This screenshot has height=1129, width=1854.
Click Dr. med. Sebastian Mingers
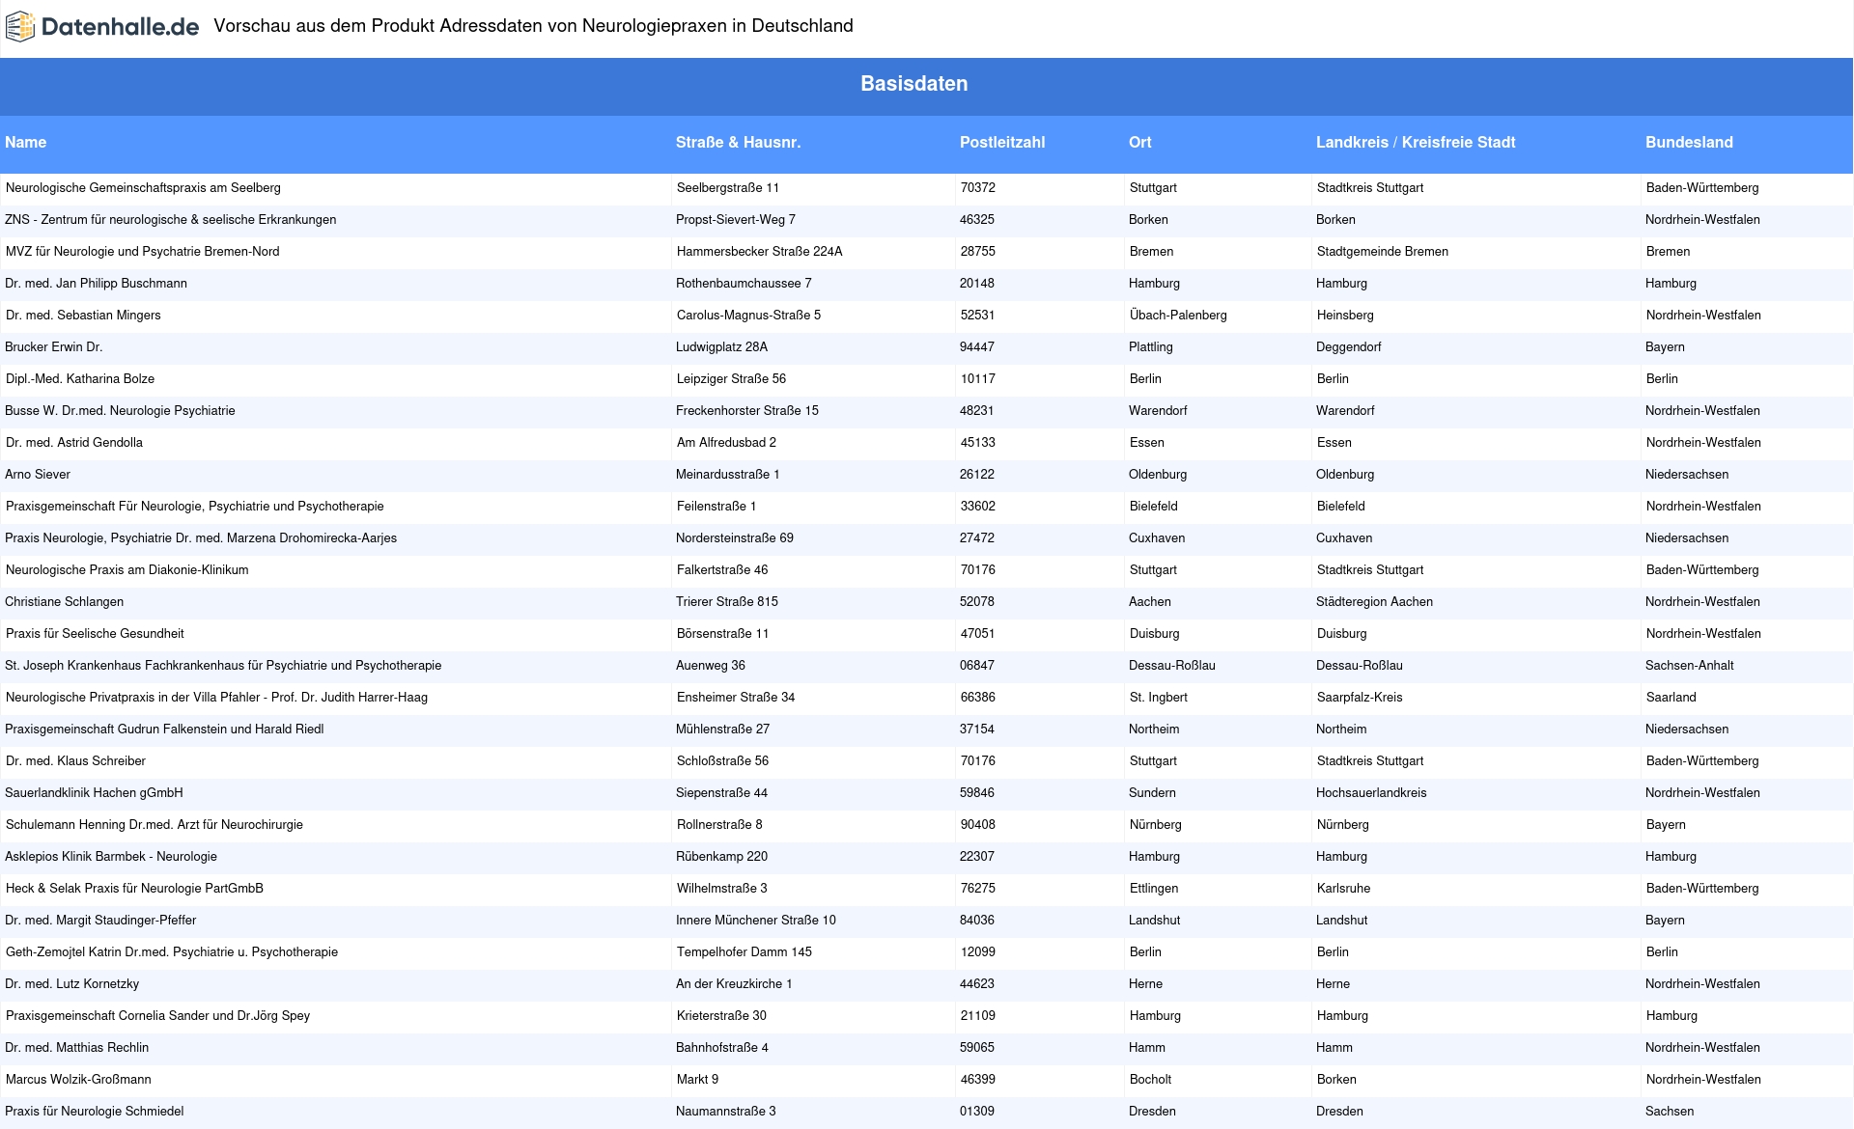tap(83, 316)
